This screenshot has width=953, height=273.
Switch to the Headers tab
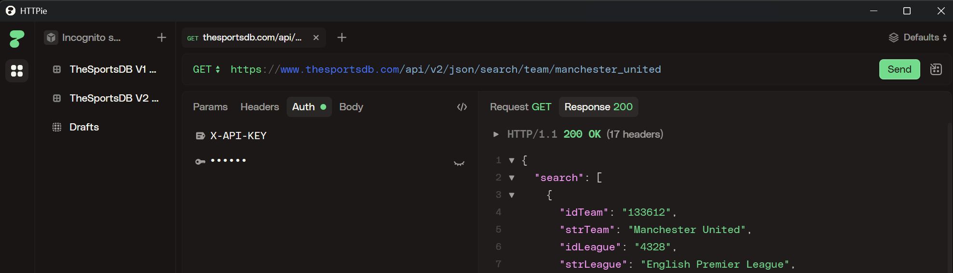(259, 107)
